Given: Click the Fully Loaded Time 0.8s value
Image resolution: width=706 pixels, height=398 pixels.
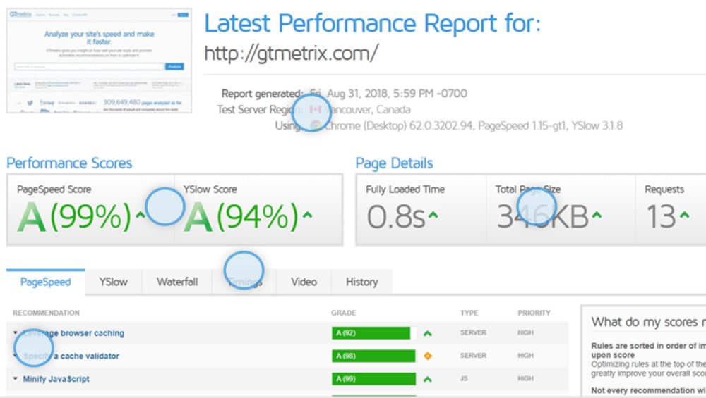Looking at the screenshot, I should (x=396, y=216).
